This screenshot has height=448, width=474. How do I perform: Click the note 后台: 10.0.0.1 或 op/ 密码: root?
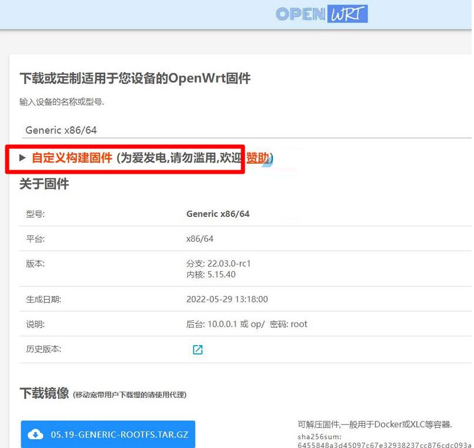point(246,324)
